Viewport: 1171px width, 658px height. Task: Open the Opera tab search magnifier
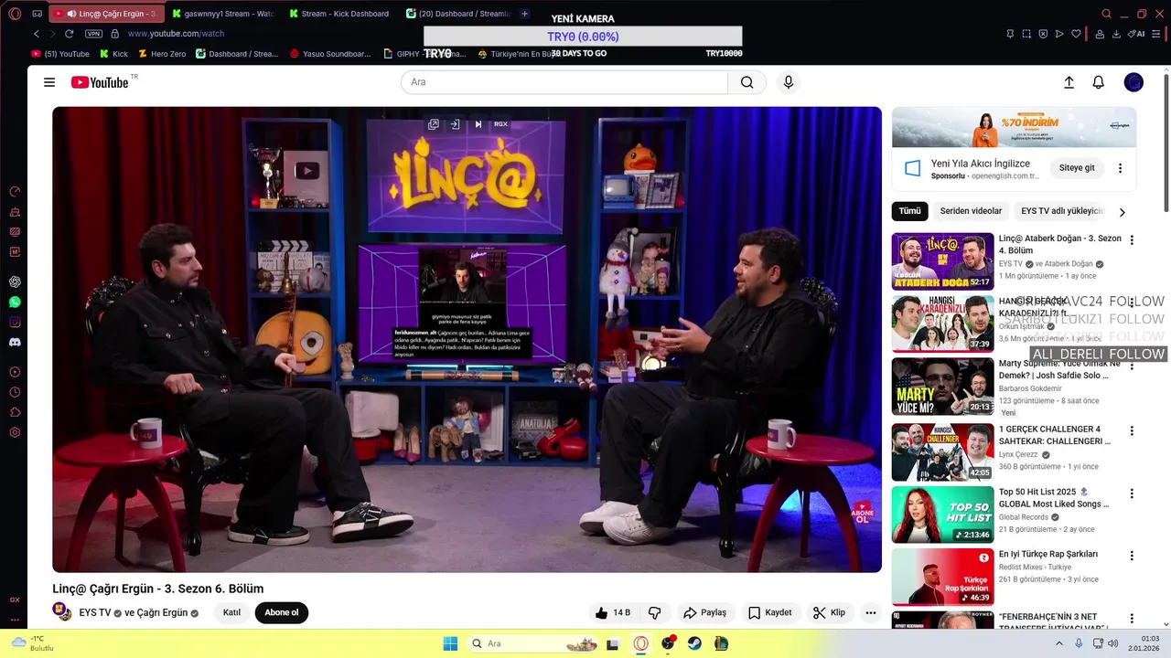pos(1106,14)
